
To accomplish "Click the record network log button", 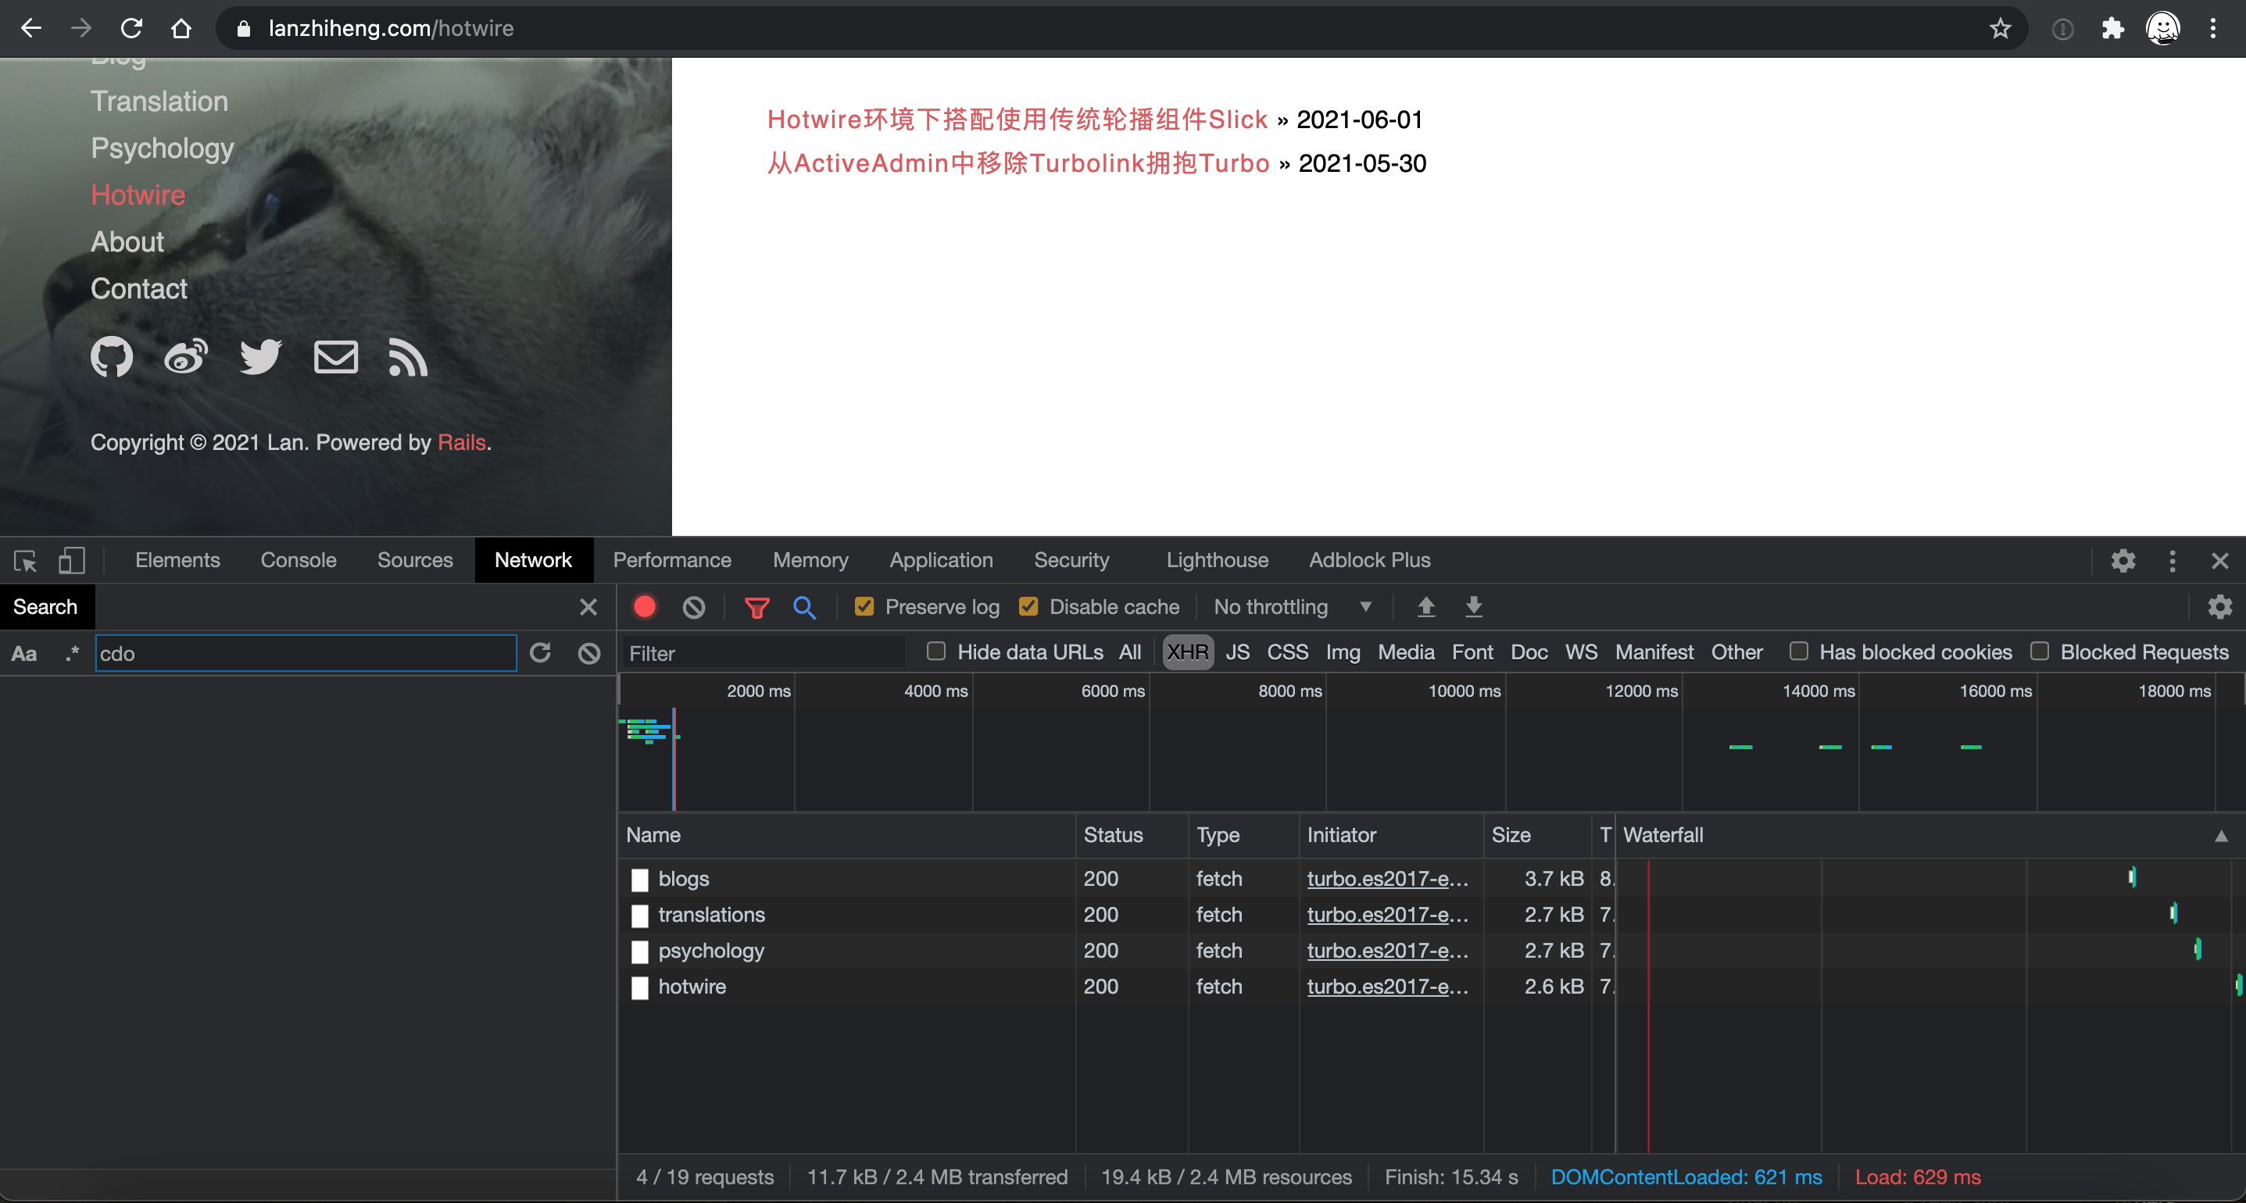I will [644, 607].
